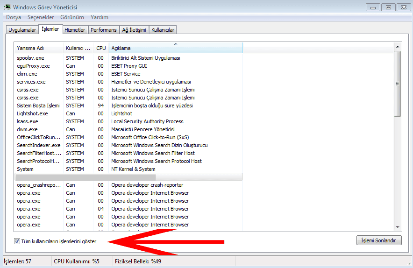This screenshot has height=268, width=413.
Task: Open the Seçenekler menu
Action: click(x=41, y=17)
